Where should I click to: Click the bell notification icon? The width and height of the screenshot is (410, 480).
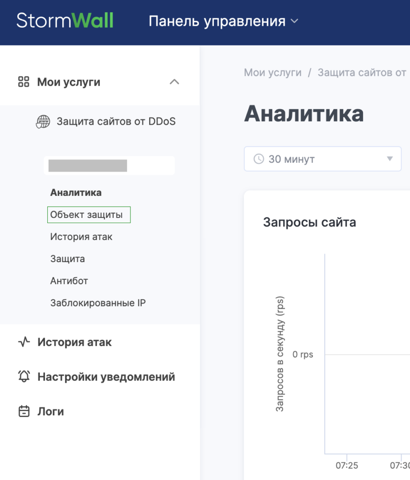click(x=24, y=376)
